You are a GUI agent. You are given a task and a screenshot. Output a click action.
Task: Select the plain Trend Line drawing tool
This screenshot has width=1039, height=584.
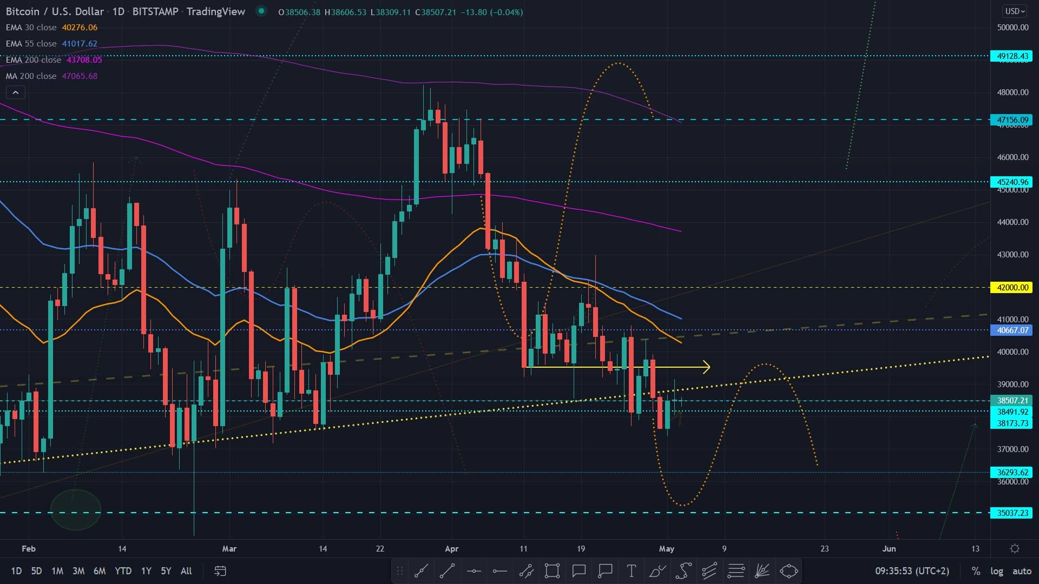[448, 571]
